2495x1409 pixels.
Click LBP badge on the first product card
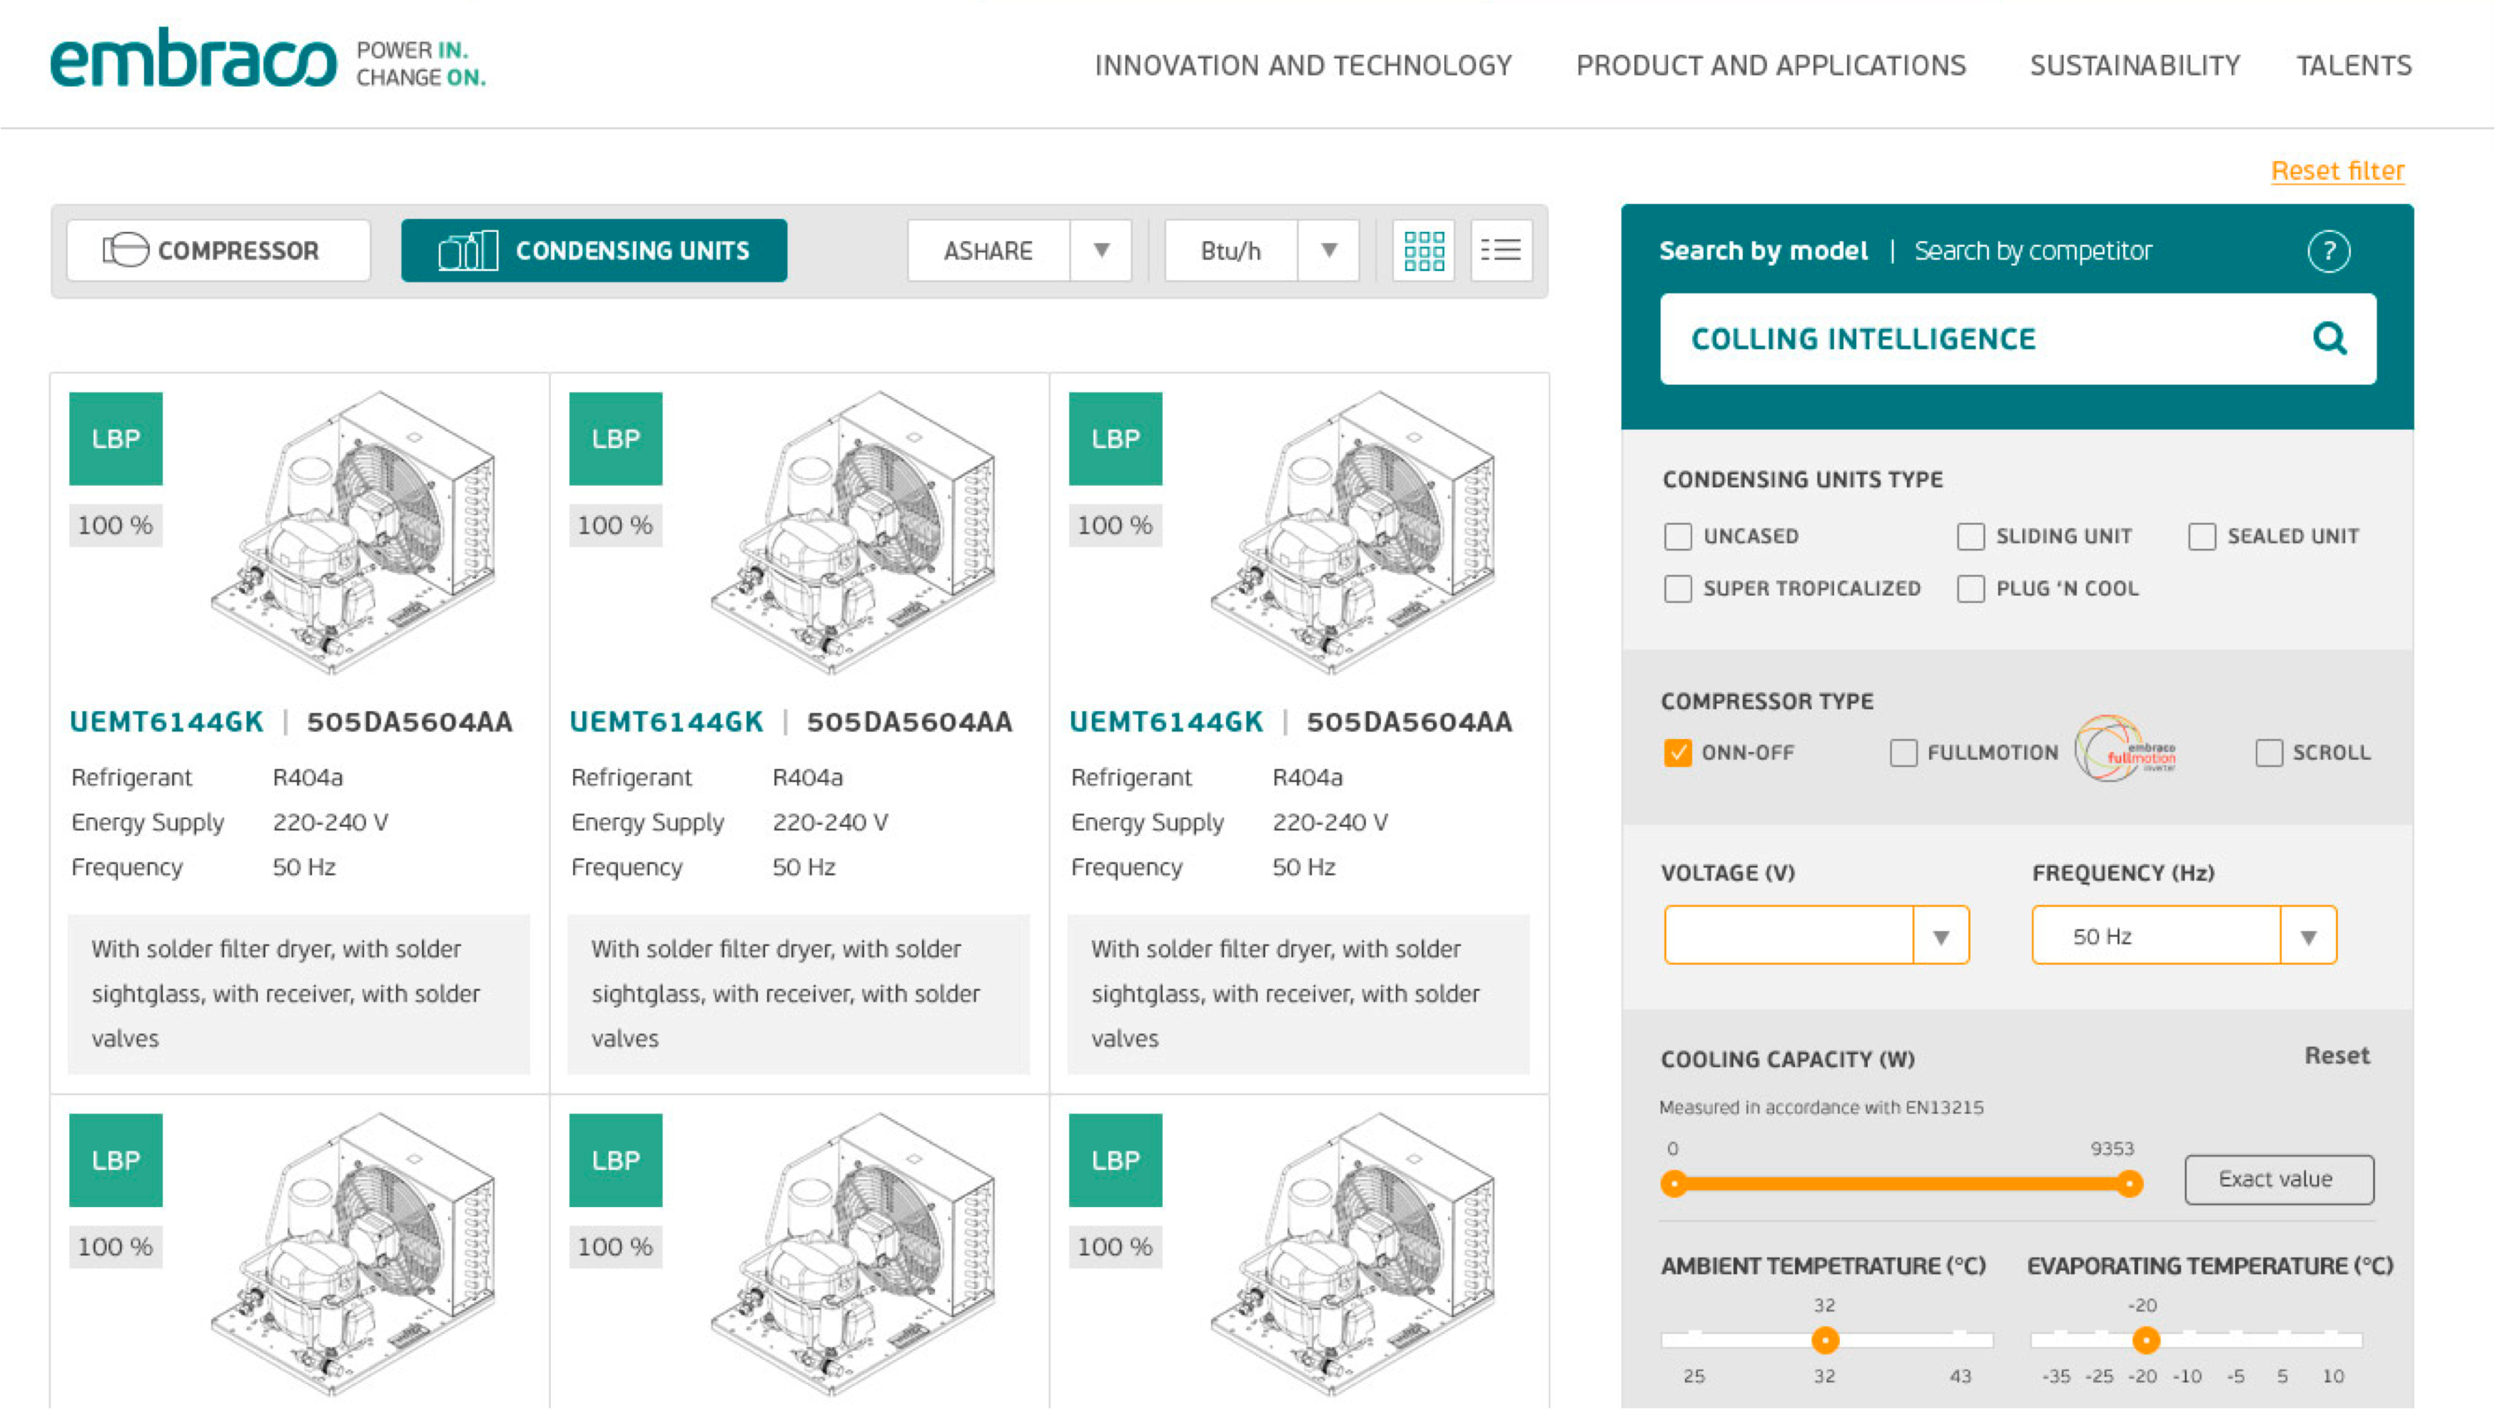tap(116, 439)
